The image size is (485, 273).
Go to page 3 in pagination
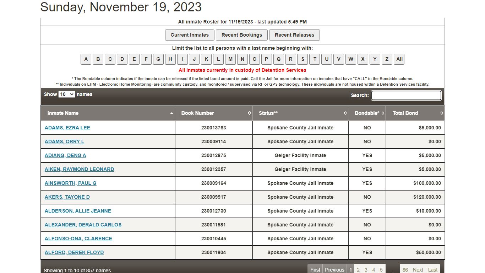[366, 270]
